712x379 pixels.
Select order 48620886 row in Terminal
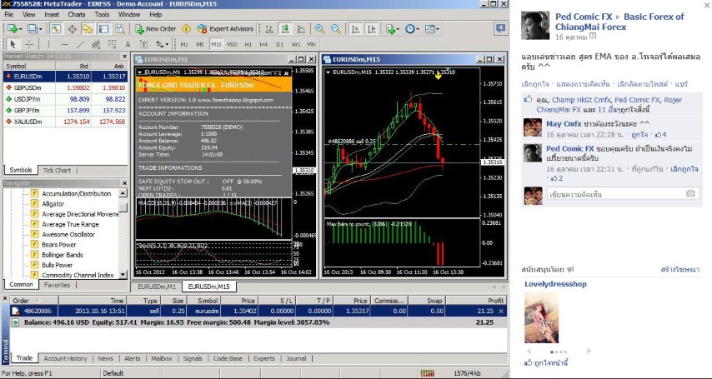(258, 311)
